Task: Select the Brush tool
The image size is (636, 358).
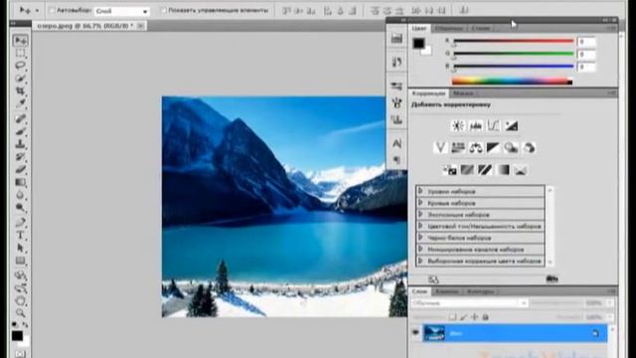Action: (20, 131)
